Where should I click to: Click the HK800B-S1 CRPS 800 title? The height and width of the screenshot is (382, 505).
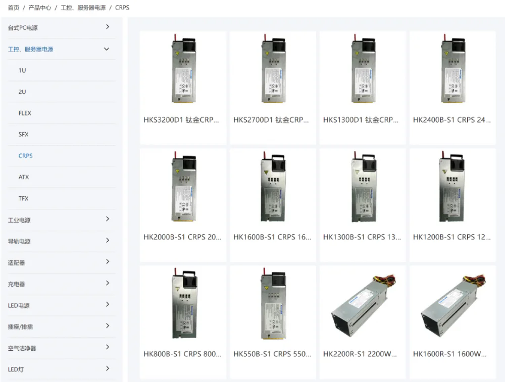183,354
